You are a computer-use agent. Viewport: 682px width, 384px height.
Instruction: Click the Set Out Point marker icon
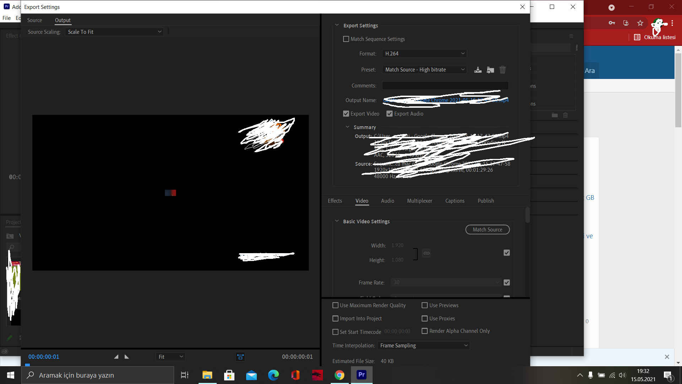pos(127,357)
